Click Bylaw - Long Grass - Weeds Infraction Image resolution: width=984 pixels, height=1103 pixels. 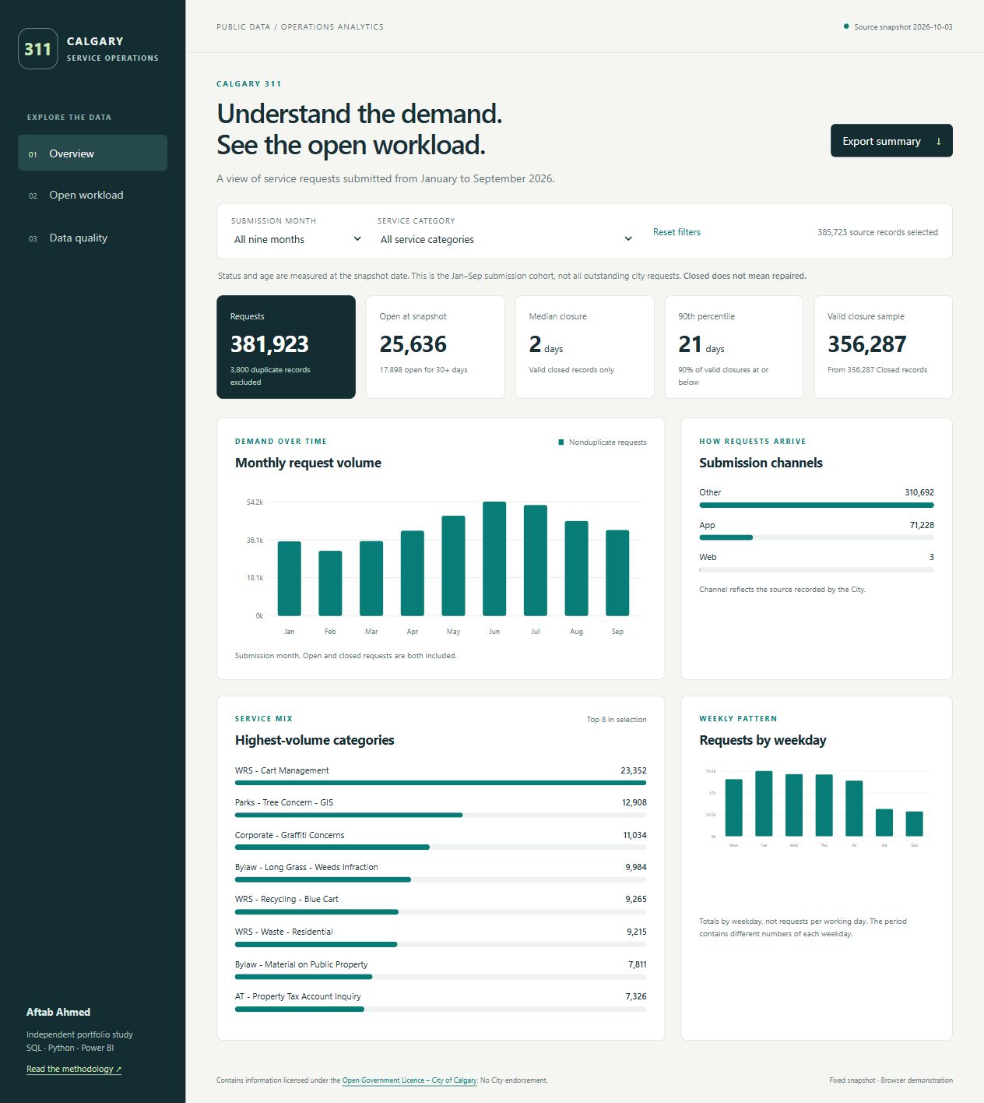coord(441,872)
